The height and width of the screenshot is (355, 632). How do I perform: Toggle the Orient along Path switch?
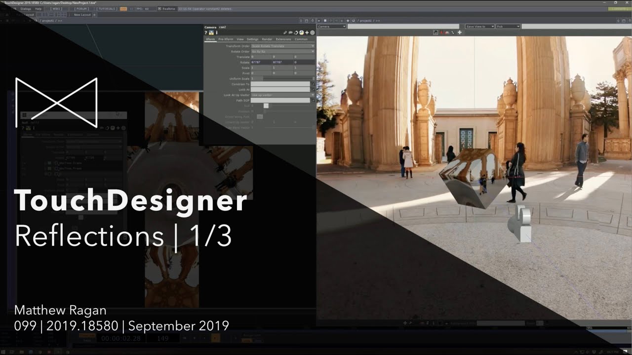coord(260,116)
